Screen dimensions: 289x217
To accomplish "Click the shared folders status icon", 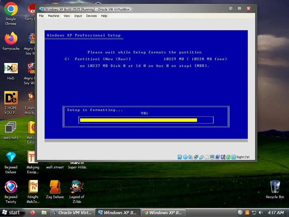I will 207,157.
